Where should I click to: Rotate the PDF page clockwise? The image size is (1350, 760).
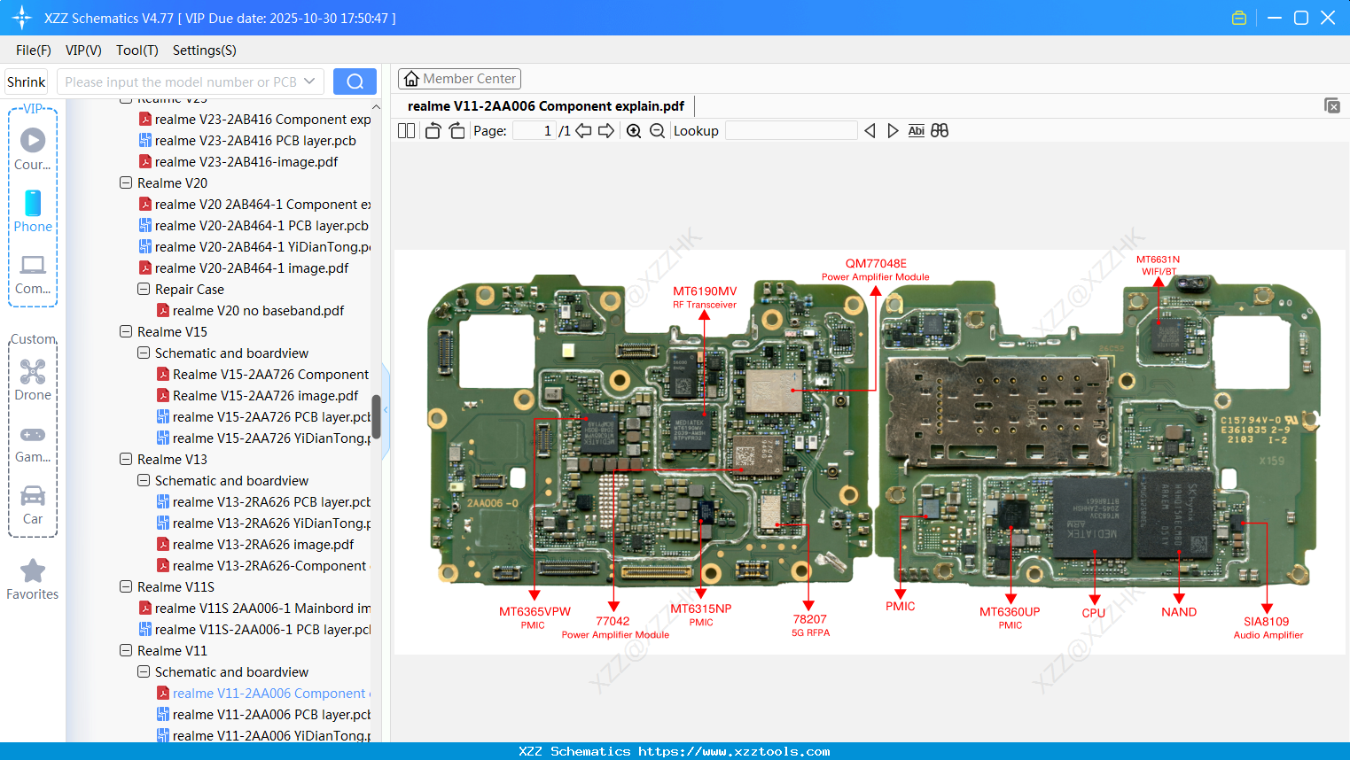point(456,130)
